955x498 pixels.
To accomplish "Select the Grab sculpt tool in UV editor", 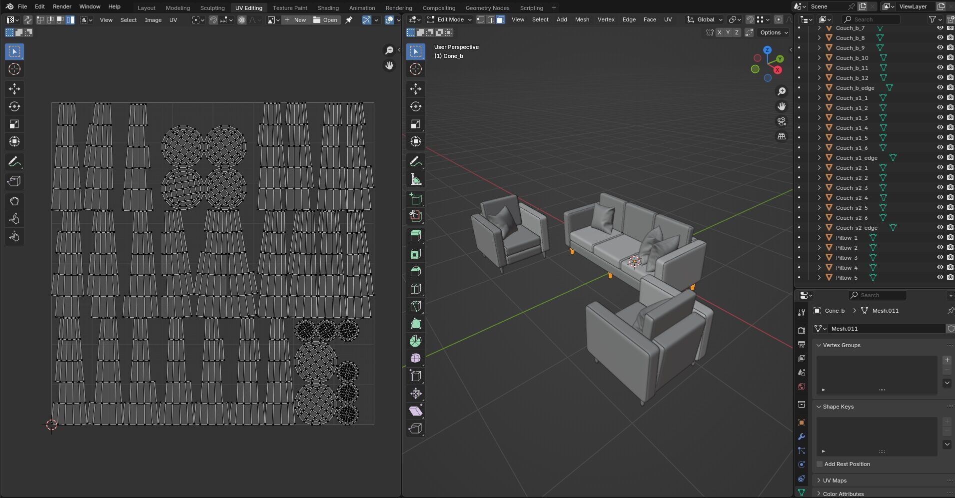I will pos(14,201).
